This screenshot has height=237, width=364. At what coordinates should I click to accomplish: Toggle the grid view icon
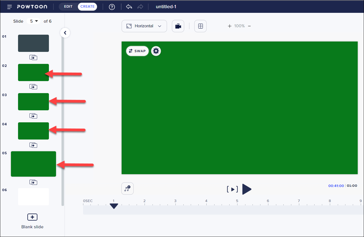tap(200, 26)
